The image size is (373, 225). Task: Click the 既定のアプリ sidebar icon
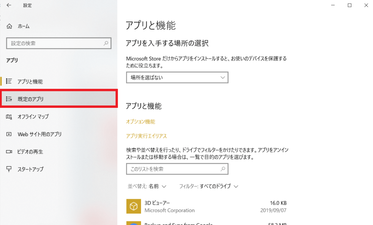(x=9, y=99)
